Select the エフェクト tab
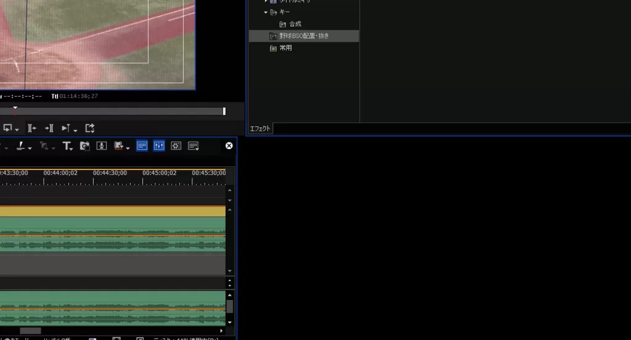 (x=259, y=129)
